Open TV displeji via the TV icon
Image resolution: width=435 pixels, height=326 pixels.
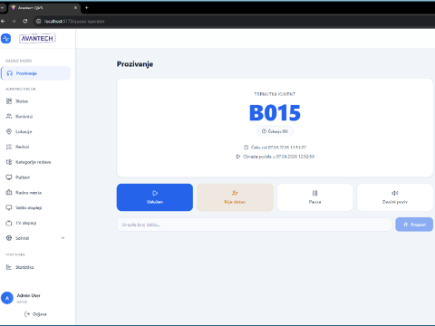coord(9,223)
